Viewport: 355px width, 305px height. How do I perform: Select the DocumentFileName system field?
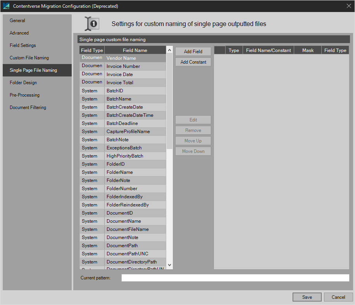coord(123,229)
